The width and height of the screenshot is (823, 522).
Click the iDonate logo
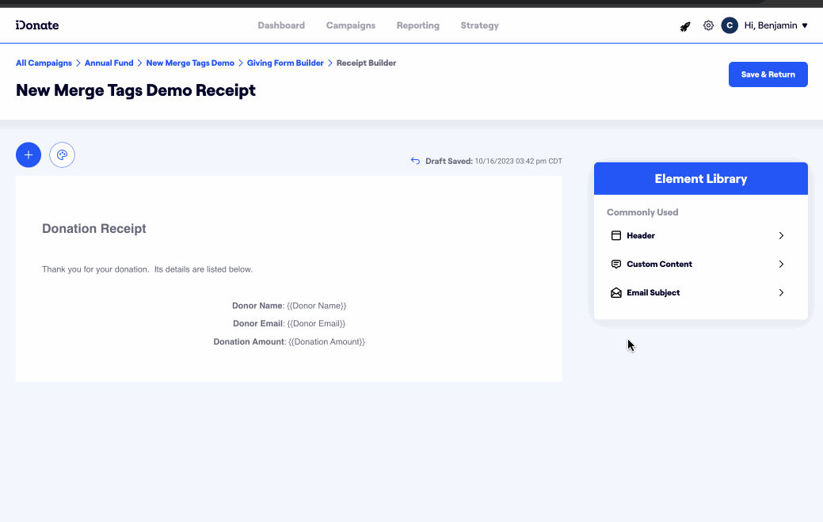[x=37, y=25]
